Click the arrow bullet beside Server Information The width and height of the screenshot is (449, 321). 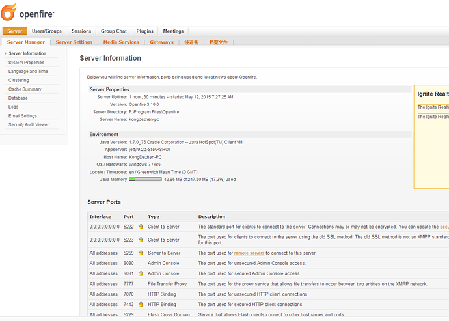[5, 53]
